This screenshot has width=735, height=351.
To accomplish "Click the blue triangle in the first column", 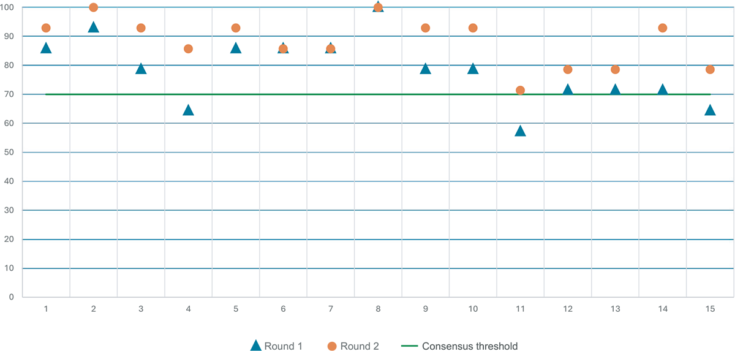I will click(46, 48).
